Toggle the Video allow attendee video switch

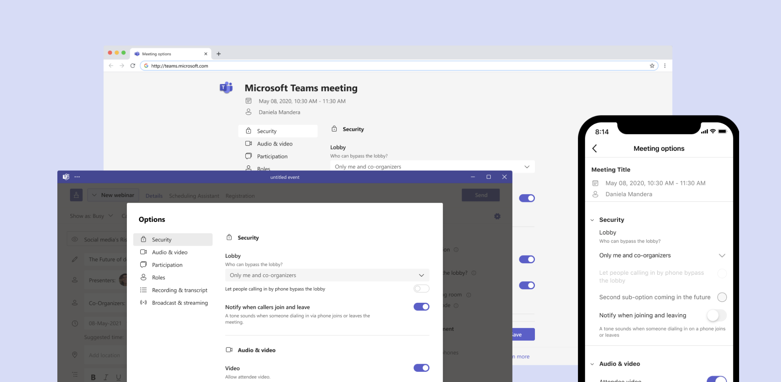(x=421, y=368)
